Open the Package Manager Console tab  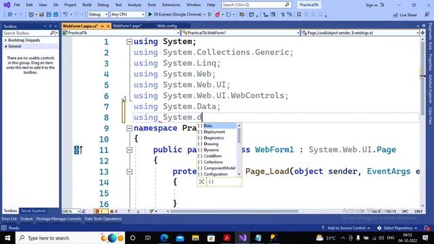[59, 219]
